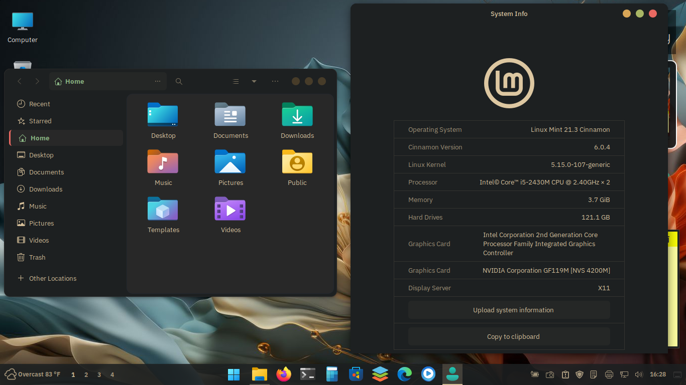Click the volume speaker tray icon
The height and width of the screenshot is (385, 686).
[x=639, y=374]
